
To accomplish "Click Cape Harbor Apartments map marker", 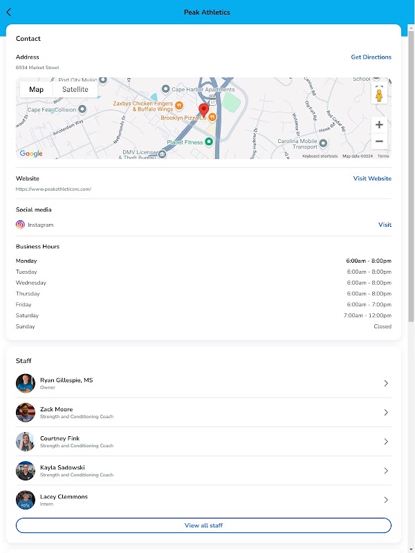I will [x=165, y=89].
